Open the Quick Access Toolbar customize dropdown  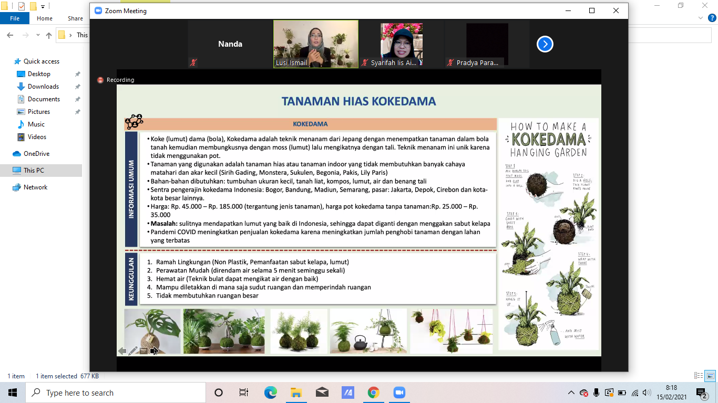pyautogui.click(x=43, y=6)
